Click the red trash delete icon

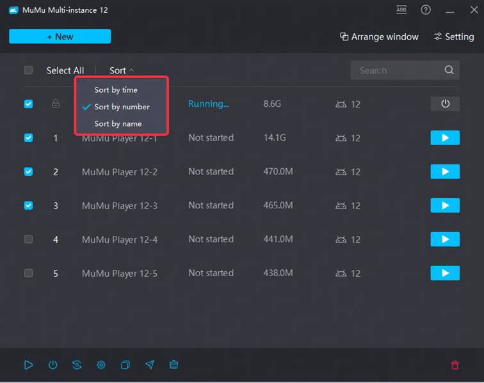tap(455, 365)
